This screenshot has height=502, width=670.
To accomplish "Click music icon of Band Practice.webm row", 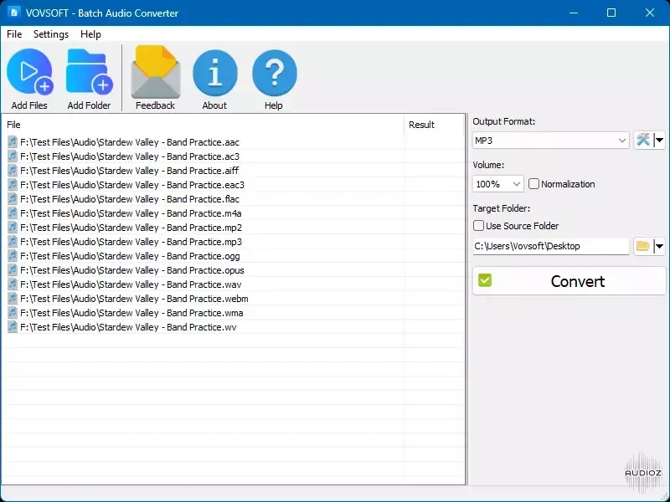I will tap(13, 299).
